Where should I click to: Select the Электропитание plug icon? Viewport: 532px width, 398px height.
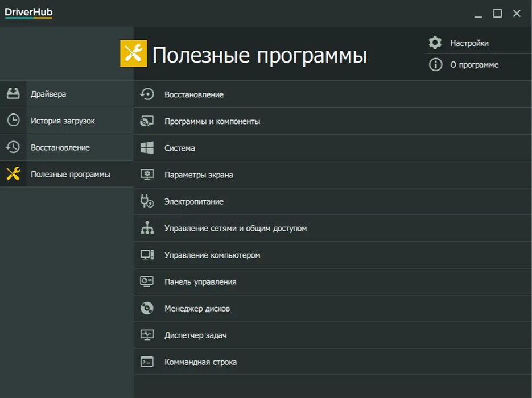click(147, 201)
